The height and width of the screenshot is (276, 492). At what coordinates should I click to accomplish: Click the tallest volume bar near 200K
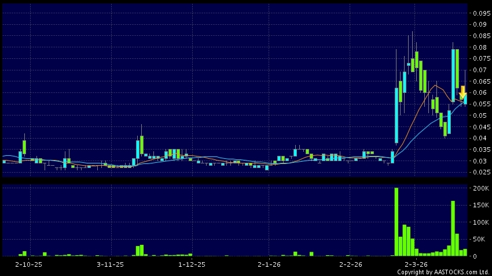click(396, 222)
